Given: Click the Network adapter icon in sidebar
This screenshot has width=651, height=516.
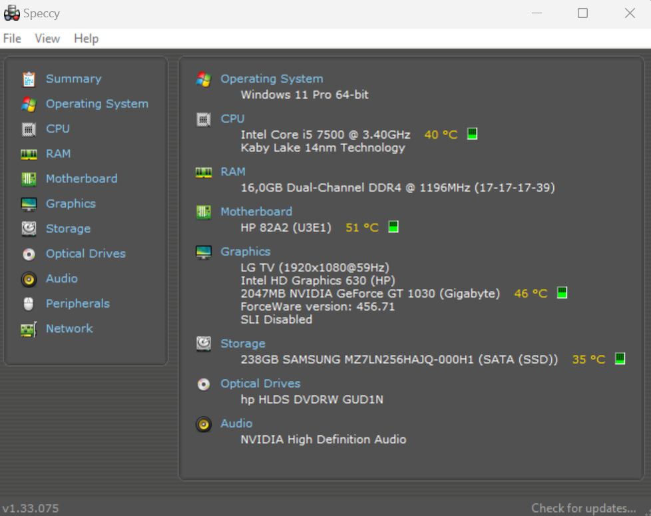Looking at the screenshot, I should 29,328.
